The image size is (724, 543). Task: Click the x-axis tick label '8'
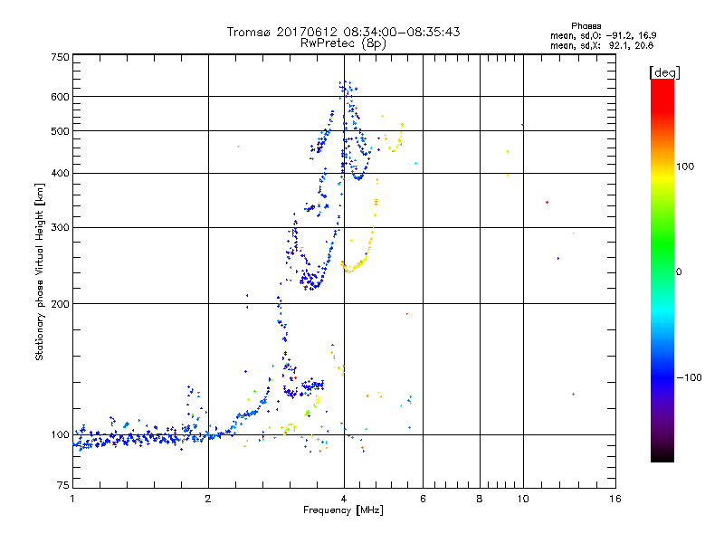tap(480, 499)
